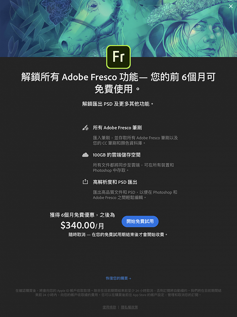Click the 隨時取消 cancellation notice text
This screenshot has height=317, width=237.
(118, 235)
